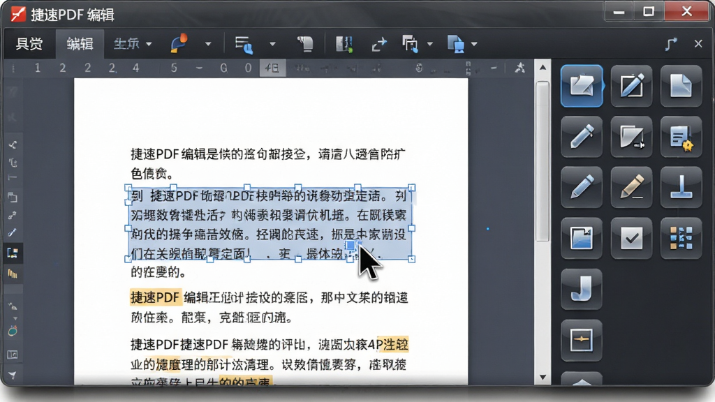This screenshot has width=715, height=402.
Task: Click the star pin icon in ruler bar
Action: point(519,68)
